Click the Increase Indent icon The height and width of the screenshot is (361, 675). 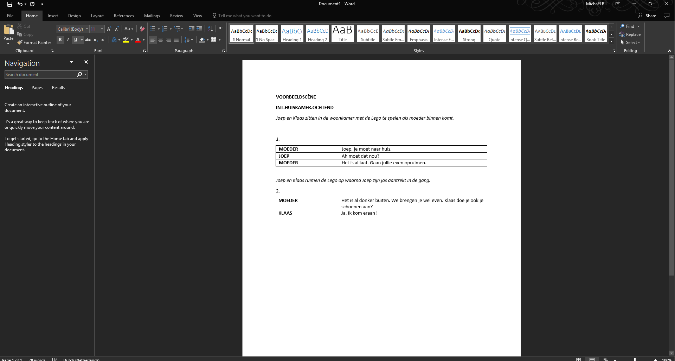[199, 29]
